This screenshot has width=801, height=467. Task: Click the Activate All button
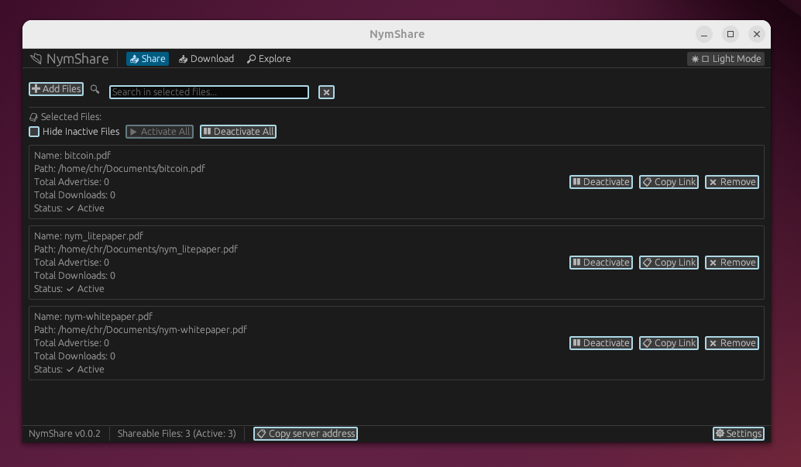[160, 132]
